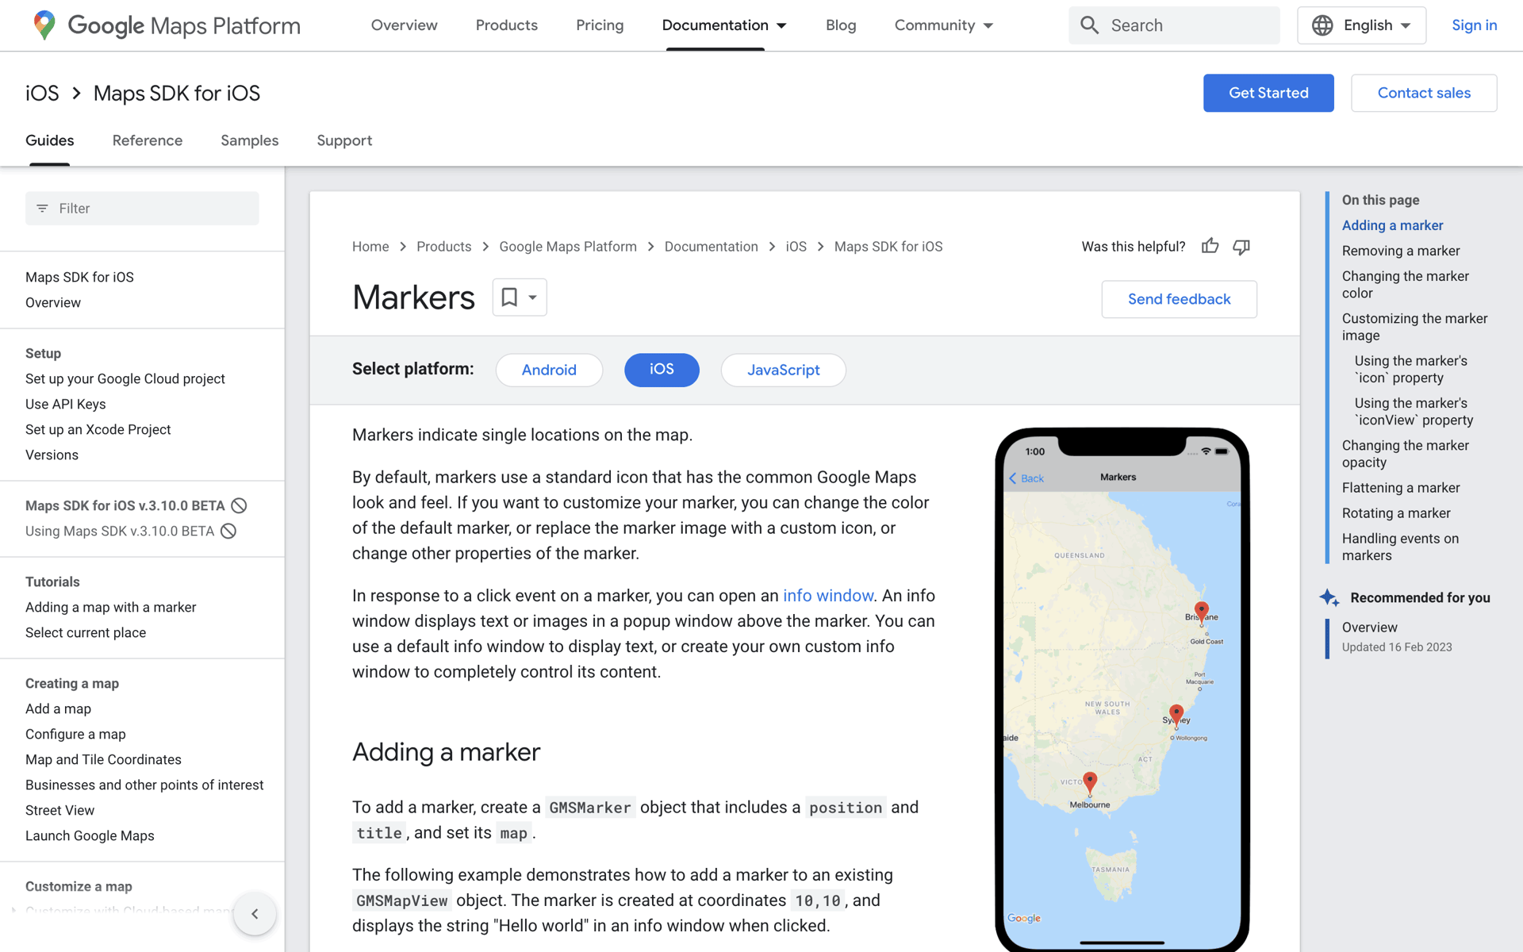Jump to Using the marker's icon property
The width and height of the screenshot is (1523, 952).
point(1410,370)
